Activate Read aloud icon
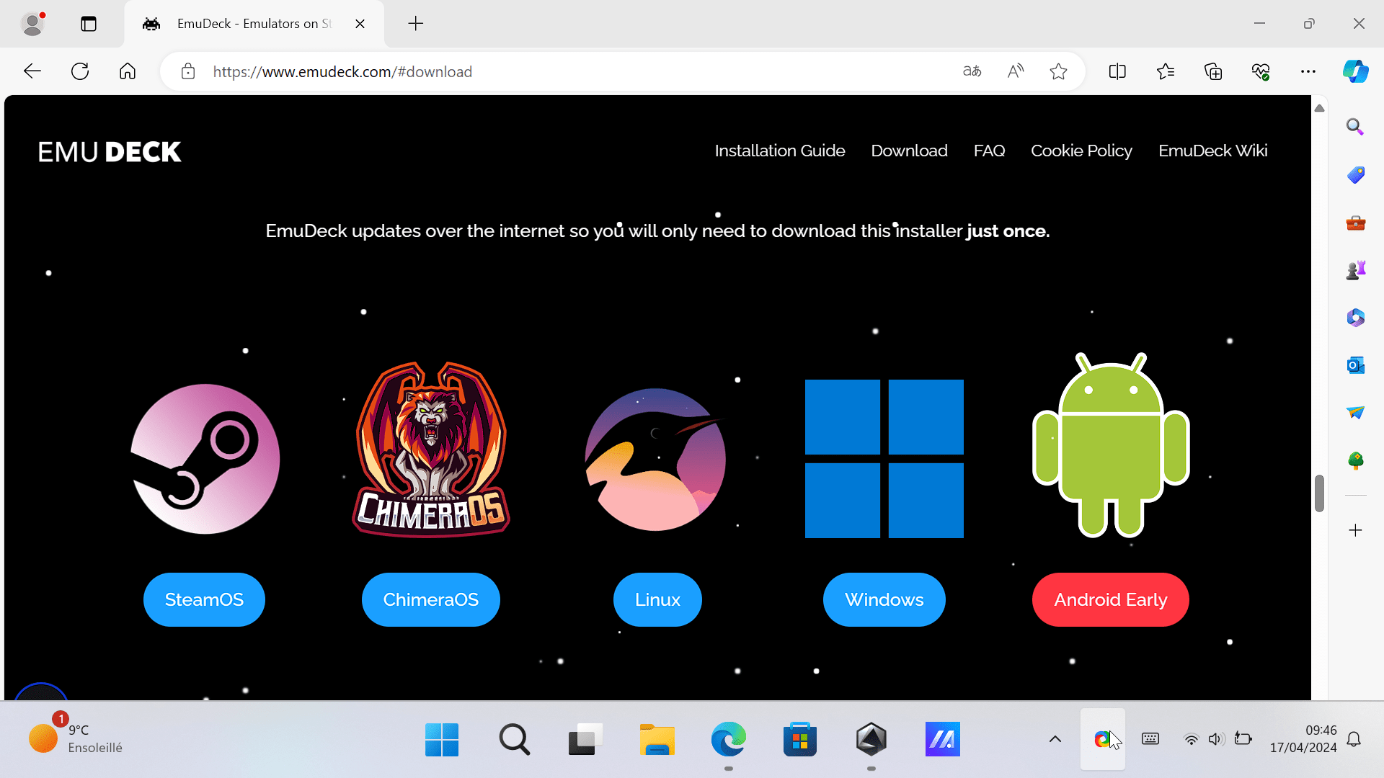The height and width of the screenshot is (778, 1384). pos(1016,71)
